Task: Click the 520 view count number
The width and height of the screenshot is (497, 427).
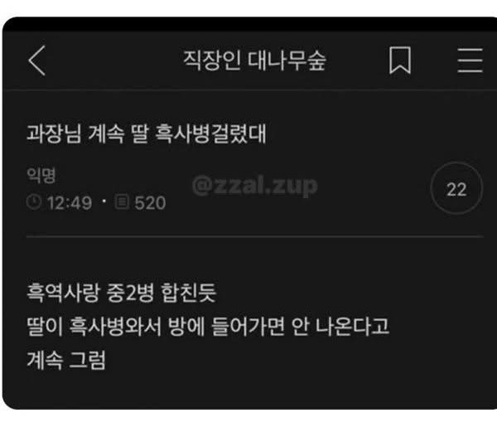Action: pos(150,203)
